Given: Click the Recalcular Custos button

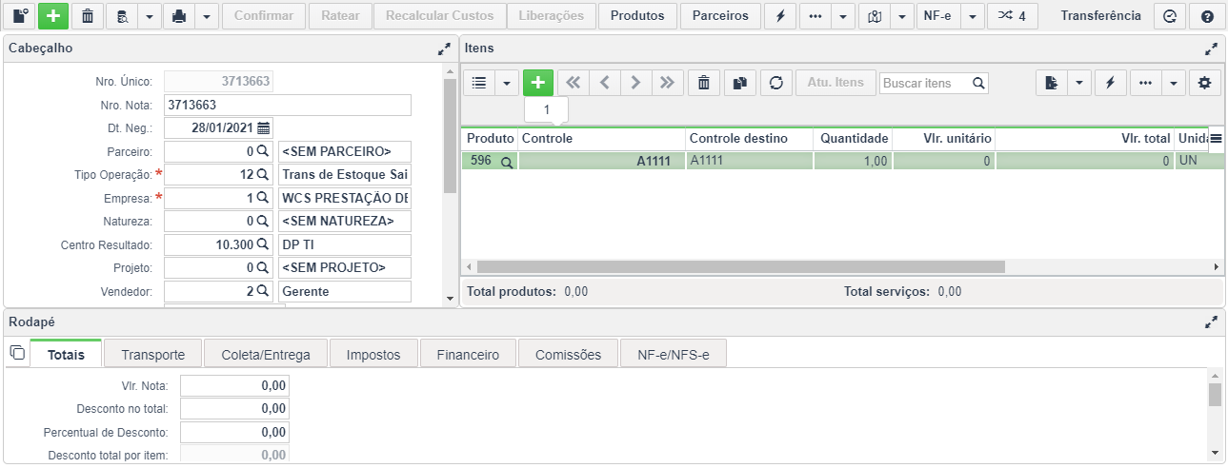Looking at the screenshot, I should pos(439,16).
